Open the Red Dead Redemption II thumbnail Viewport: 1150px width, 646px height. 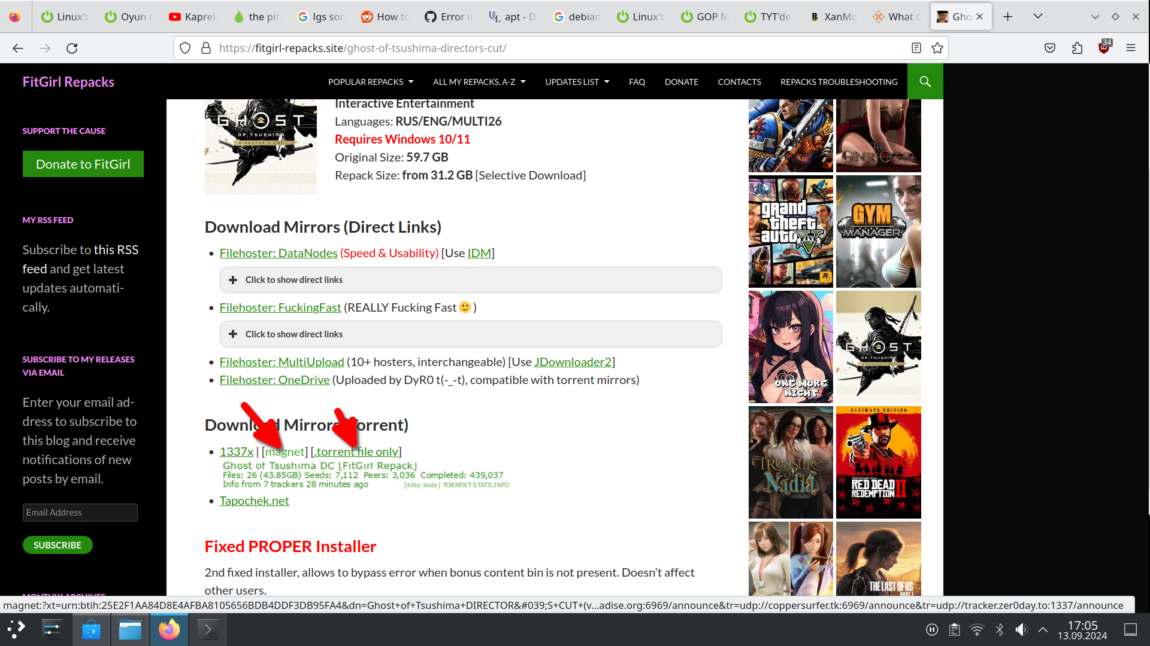point(878,462)
